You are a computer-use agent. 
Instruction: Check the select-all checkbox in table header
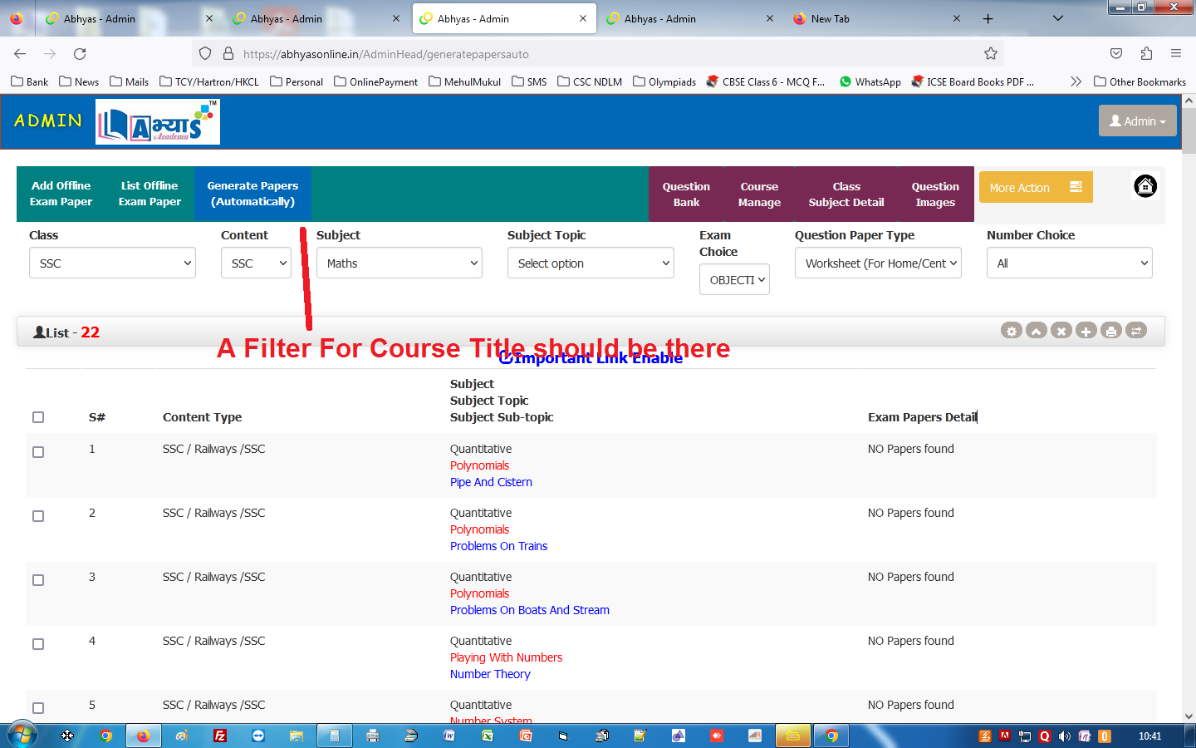(38, 417)
